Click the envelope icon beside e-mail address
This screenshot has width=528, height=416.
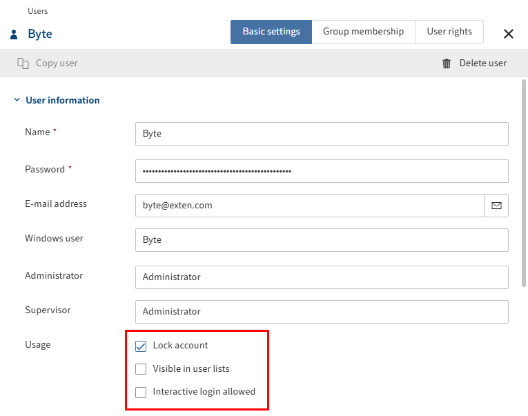pyautogui.click(x=496, y=206)
